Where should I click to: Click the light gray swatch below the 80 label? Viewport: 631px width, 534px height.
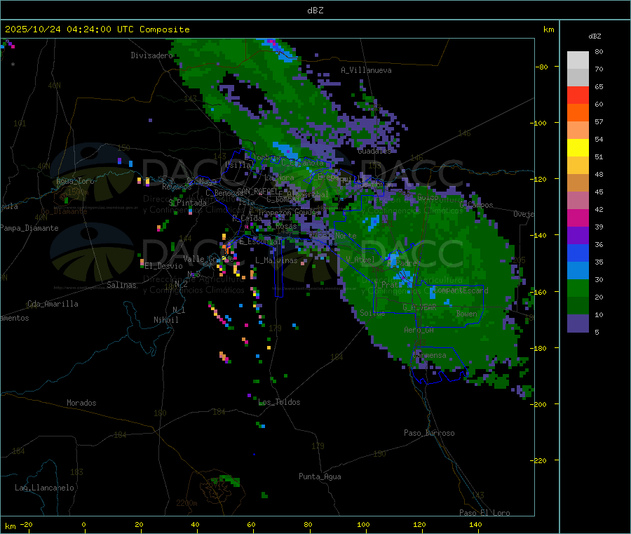tap(578, 60)
